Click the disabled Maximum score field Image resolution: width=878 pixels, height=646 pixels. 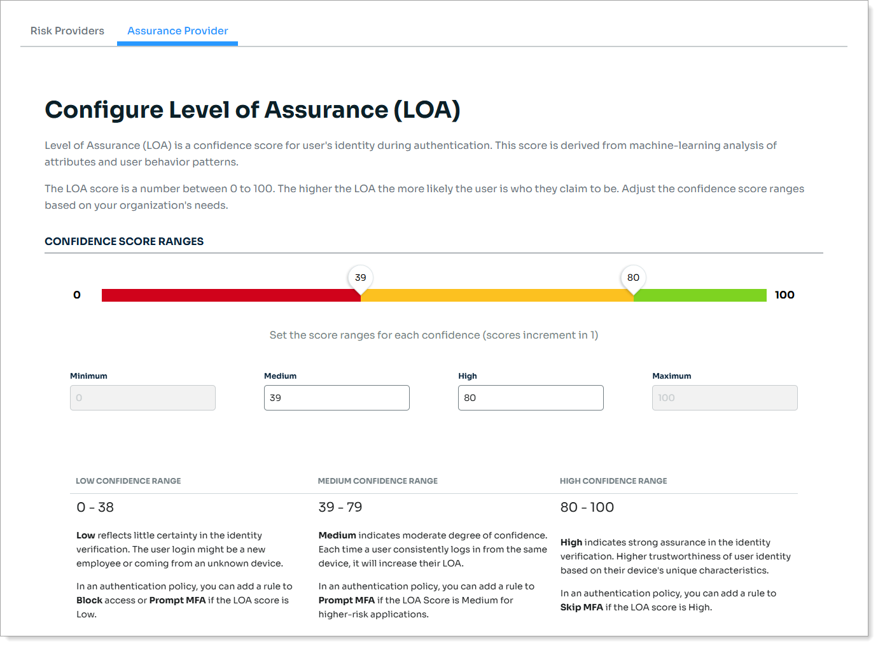pyautogui.click(x=725, y=398)
